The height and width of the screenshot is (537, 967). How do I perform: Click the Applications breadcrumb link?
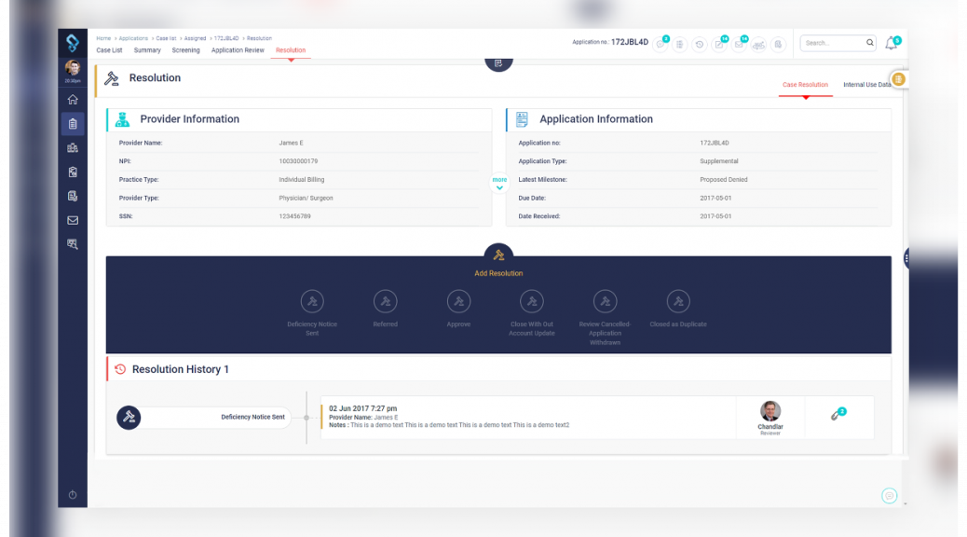[x=133, y=38]
